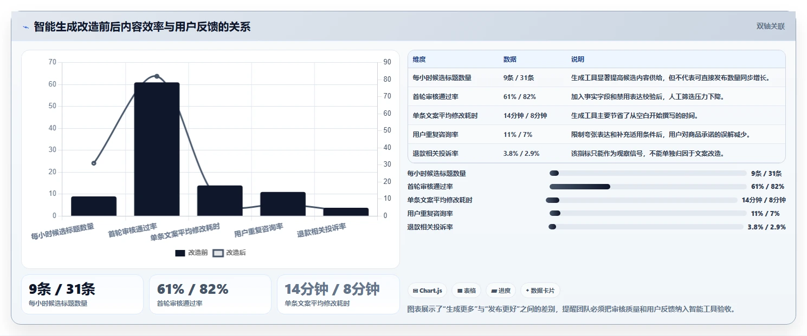Click the 用户重复咨询率 progress bar

(648, 214)
